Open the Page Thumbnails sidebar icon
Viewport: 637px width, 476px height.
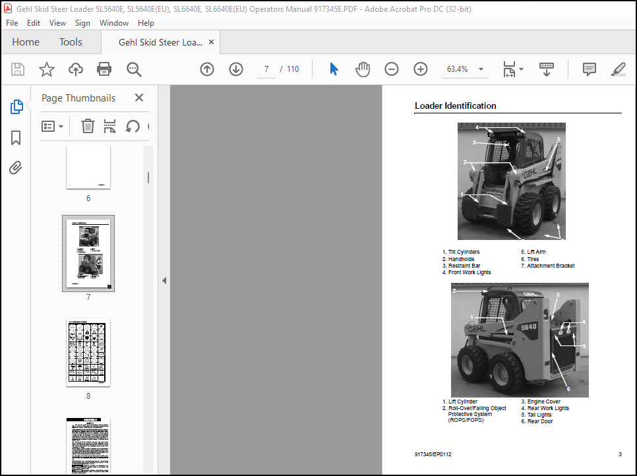click(16, 107)
